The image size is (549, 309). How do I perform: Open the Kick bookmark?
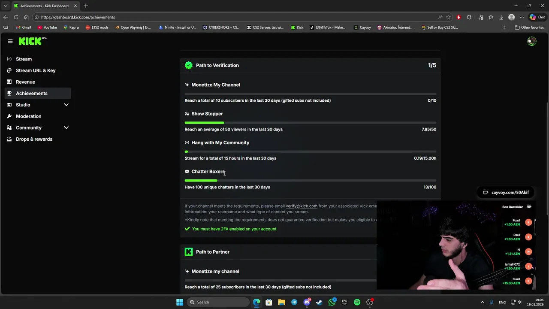tap(297, 27)
